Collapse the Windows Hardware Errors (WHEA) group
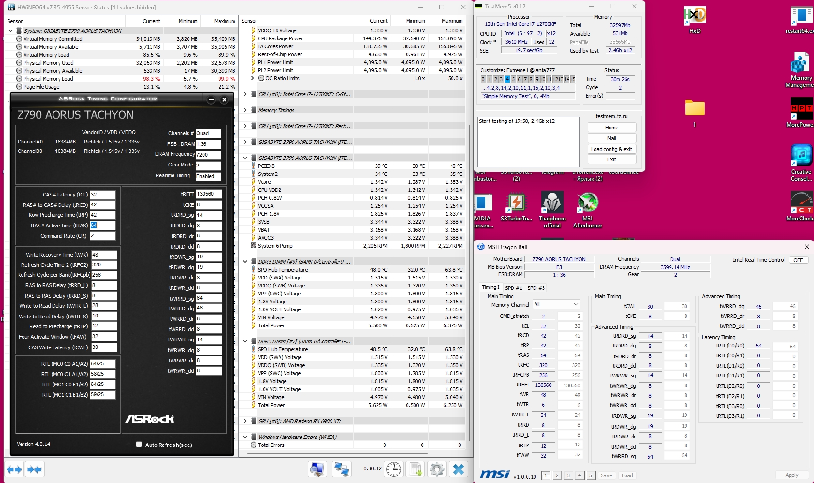The width and height of the screenshot is (814, 483). pos(245,437)
